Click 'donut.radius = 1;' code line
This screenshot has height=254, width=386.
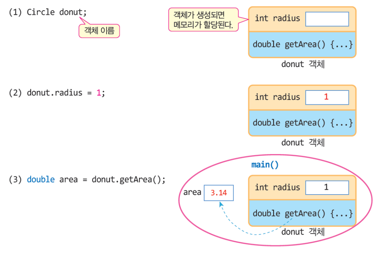click(x=66, y=93)
